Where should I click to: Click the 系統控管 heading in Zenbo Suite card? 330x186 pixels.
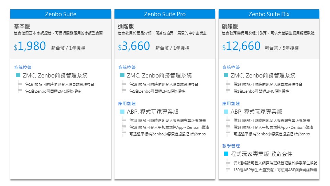pos(23,68)
